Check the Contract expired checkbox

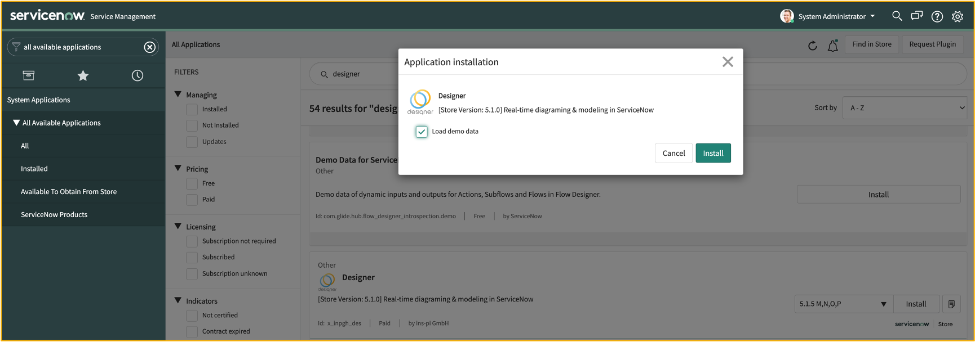pyautogui.click(x=192, y=332)
